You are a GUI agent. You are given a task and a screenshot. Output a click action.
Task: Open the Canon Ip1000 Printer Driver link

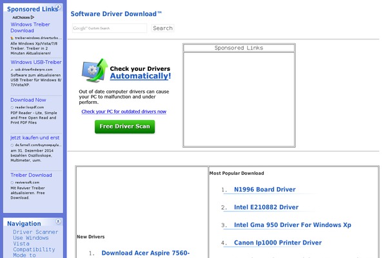coord(278,243)
